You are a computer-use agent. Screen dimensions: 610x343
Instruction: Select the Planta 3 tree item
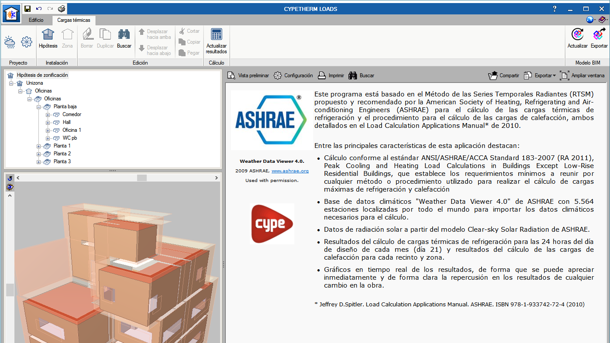(x=62, y=161)
